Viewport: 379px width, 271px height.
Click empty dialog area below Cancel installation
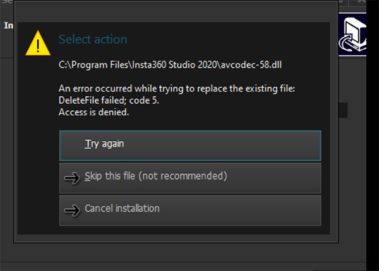click(x=189, y=231)
